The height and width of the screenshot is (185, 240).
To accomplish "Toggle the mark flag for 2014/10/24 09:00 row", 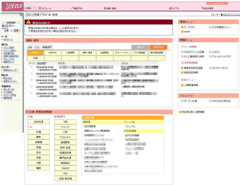I will (x=32, y=74).
